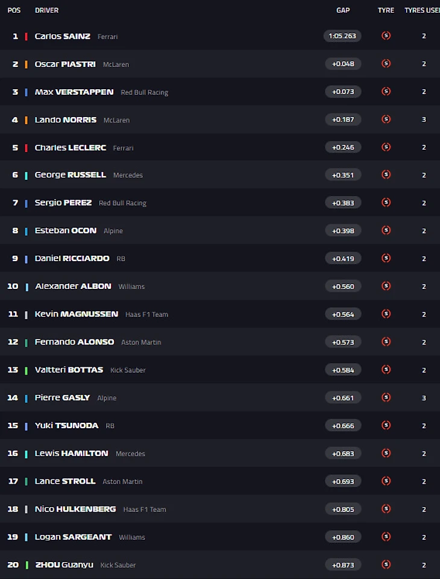Click the Haas F1 Team label beside Magnussen
The width and height of the screenshot is (440, 579).
pos(146,315)
